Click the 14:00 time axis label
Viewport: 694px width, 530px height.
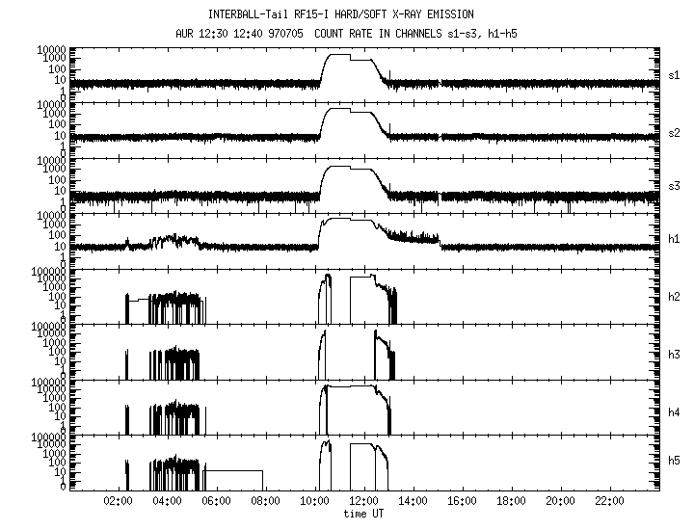tap(413, 501)
